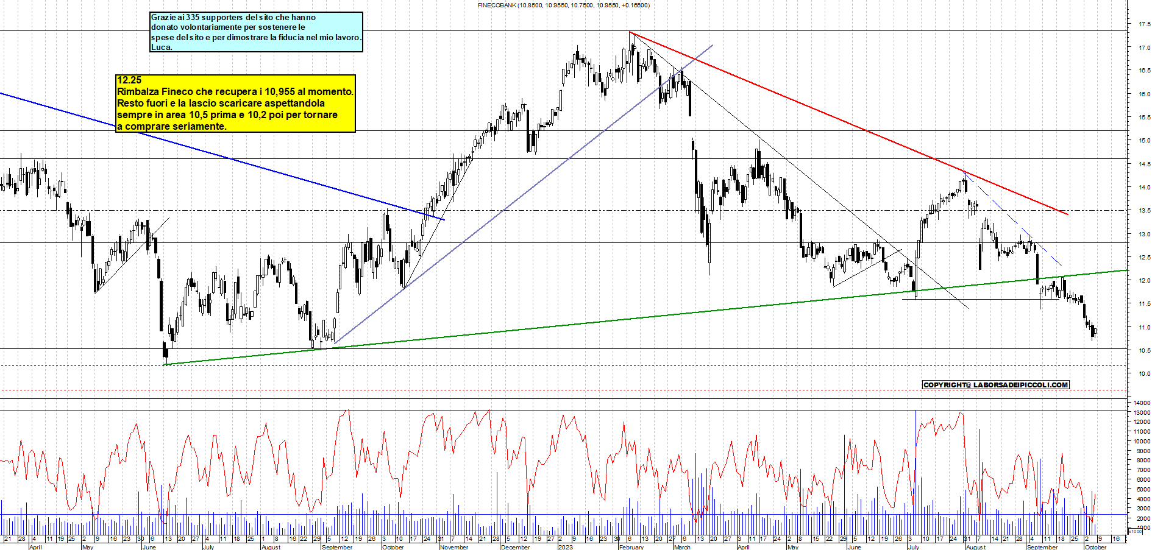Click the 10000 volume axis label
Viewport: 1152px width, 550px height.
tap(1142, 442)
